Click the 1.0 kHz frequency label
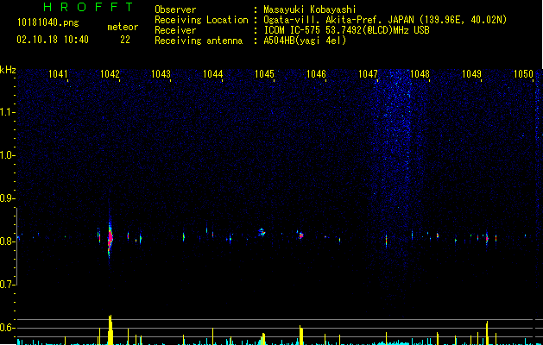 (x=8, y=155)
